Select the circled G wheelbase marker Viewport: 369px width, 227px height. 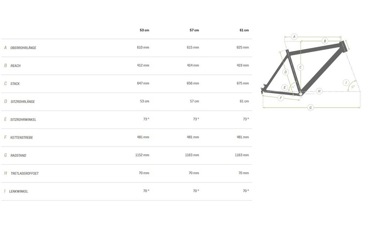click(x=310, y=107)
